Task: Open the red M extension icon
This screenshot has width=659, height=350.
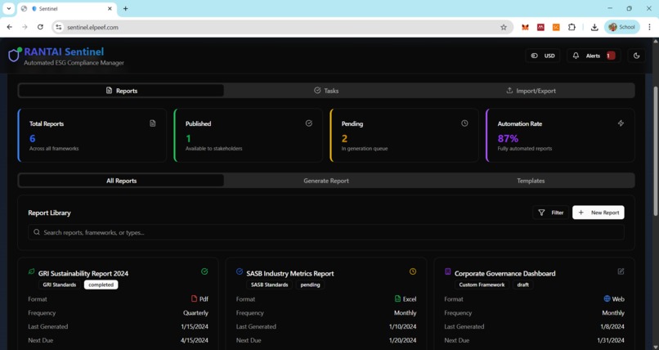Action: pos(540,27)
